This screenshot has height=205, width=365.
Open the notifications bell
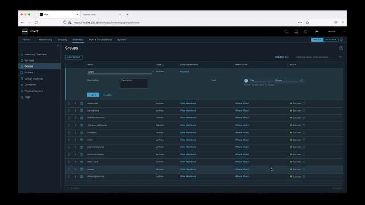296,32
